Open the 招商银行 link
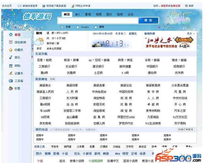 tap(179, 66)
